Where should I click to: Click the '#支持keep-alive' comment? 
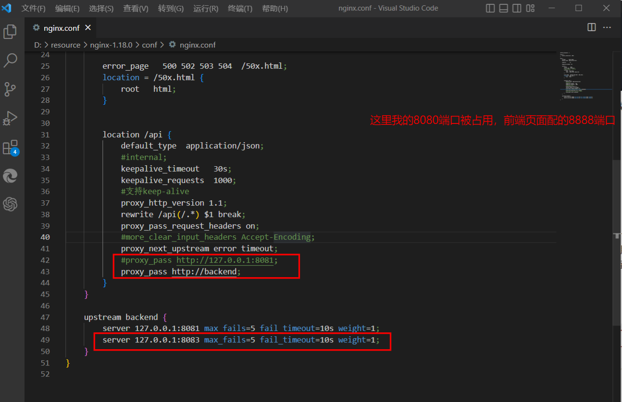(155, 191)
